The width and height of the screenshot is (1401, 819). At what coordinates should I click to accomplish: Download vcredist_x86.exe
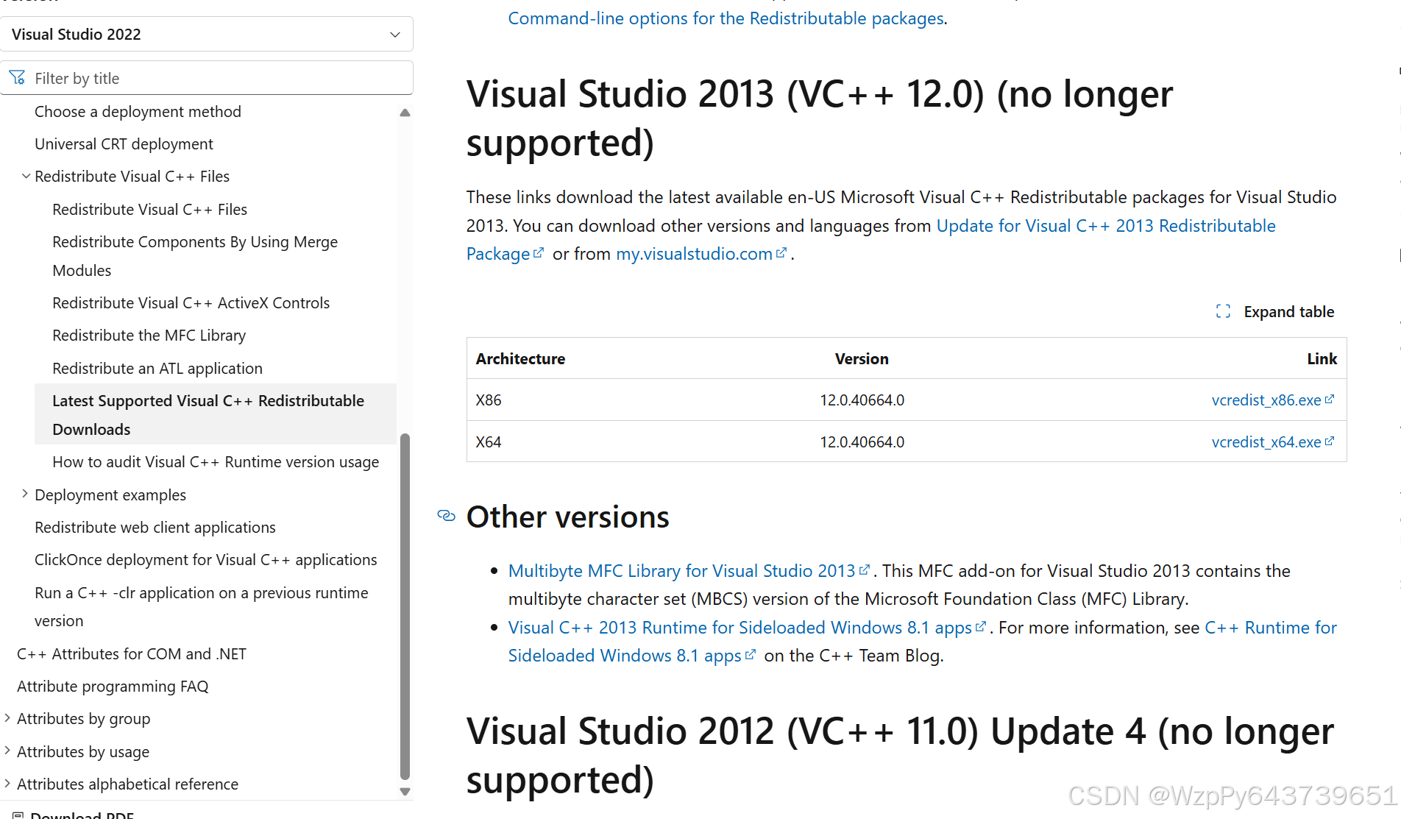[x=1272, y=400]
